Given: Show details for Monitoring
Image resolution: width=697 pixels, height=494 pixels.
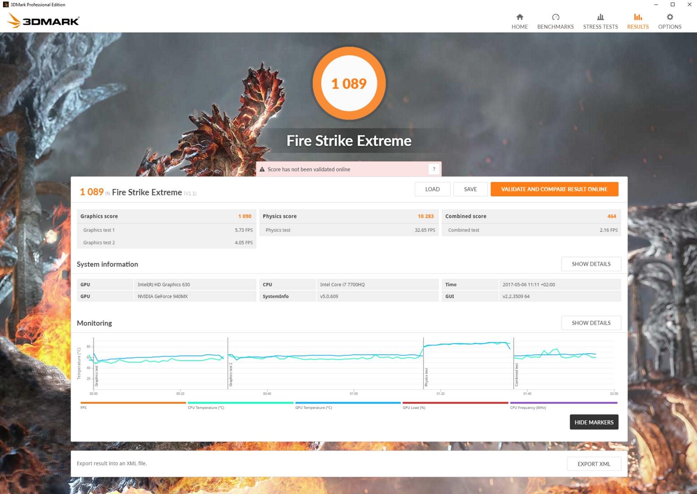Looking at the screenshot, I should click(591, 323).
